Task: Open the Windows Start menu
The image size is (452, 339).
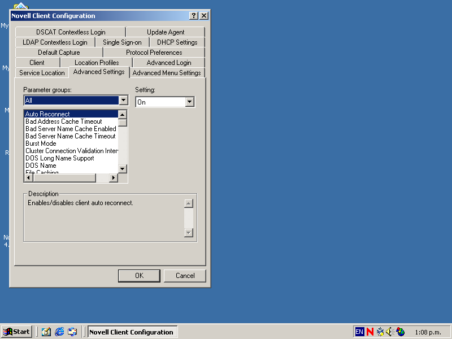Action: click(17, 332)
